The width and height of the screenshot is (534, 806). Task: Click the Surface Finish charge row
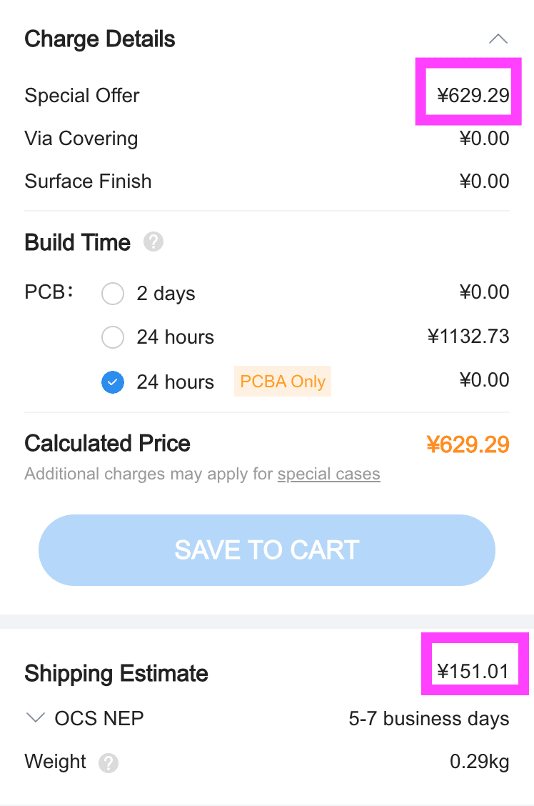[267, 181]
